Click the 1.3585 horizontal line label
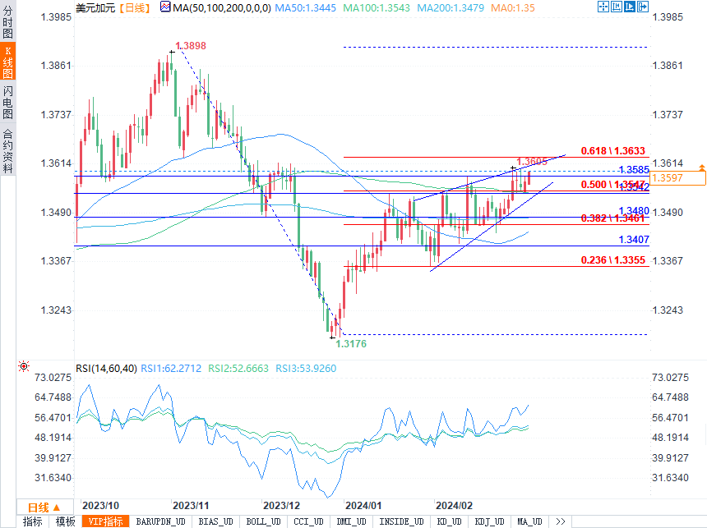 [634, 170]
